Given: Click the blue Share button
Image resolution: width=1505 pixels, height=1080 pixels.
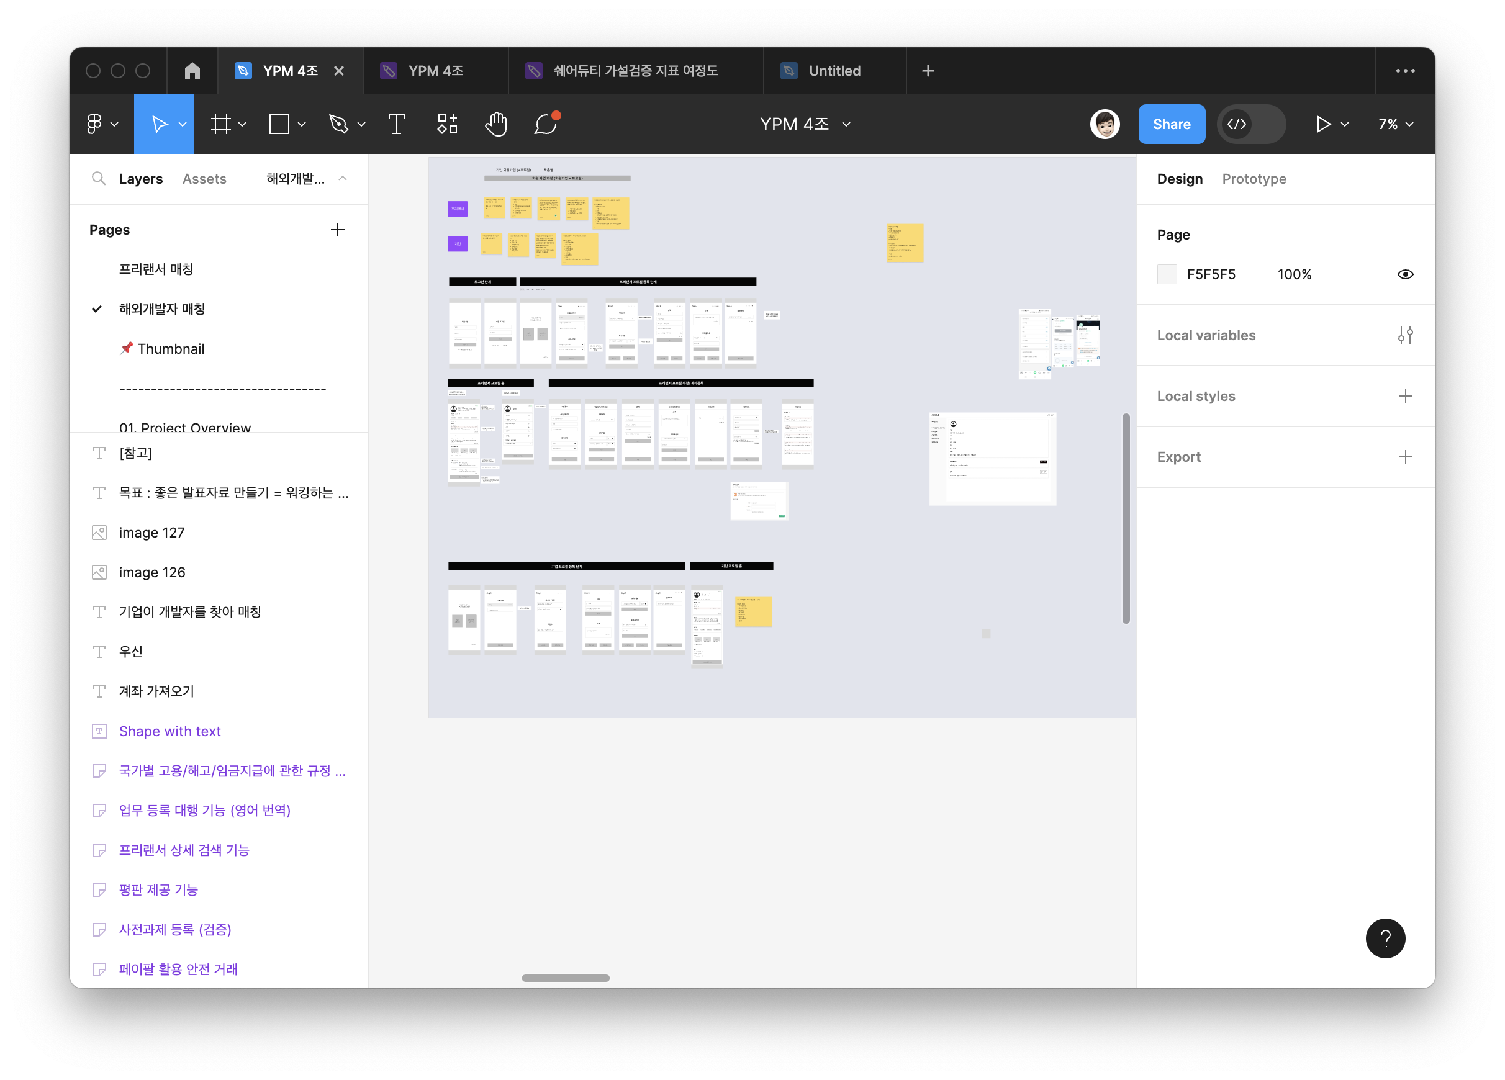Looking at the screenshot, I should tap(1171, 124).
